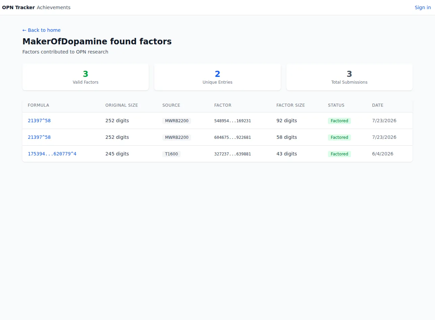
Task: Open the OPN Tracker home logo link
Action: 18,7
